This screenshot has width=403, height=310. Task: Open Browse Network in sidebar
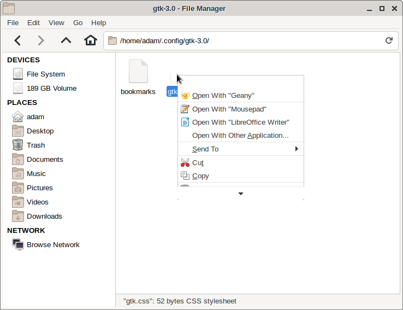tap(53, 244)
